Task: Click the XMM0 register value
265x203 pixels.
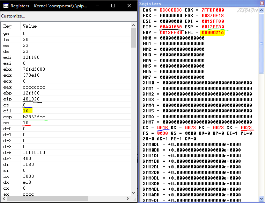Action: tap(207, 83)
